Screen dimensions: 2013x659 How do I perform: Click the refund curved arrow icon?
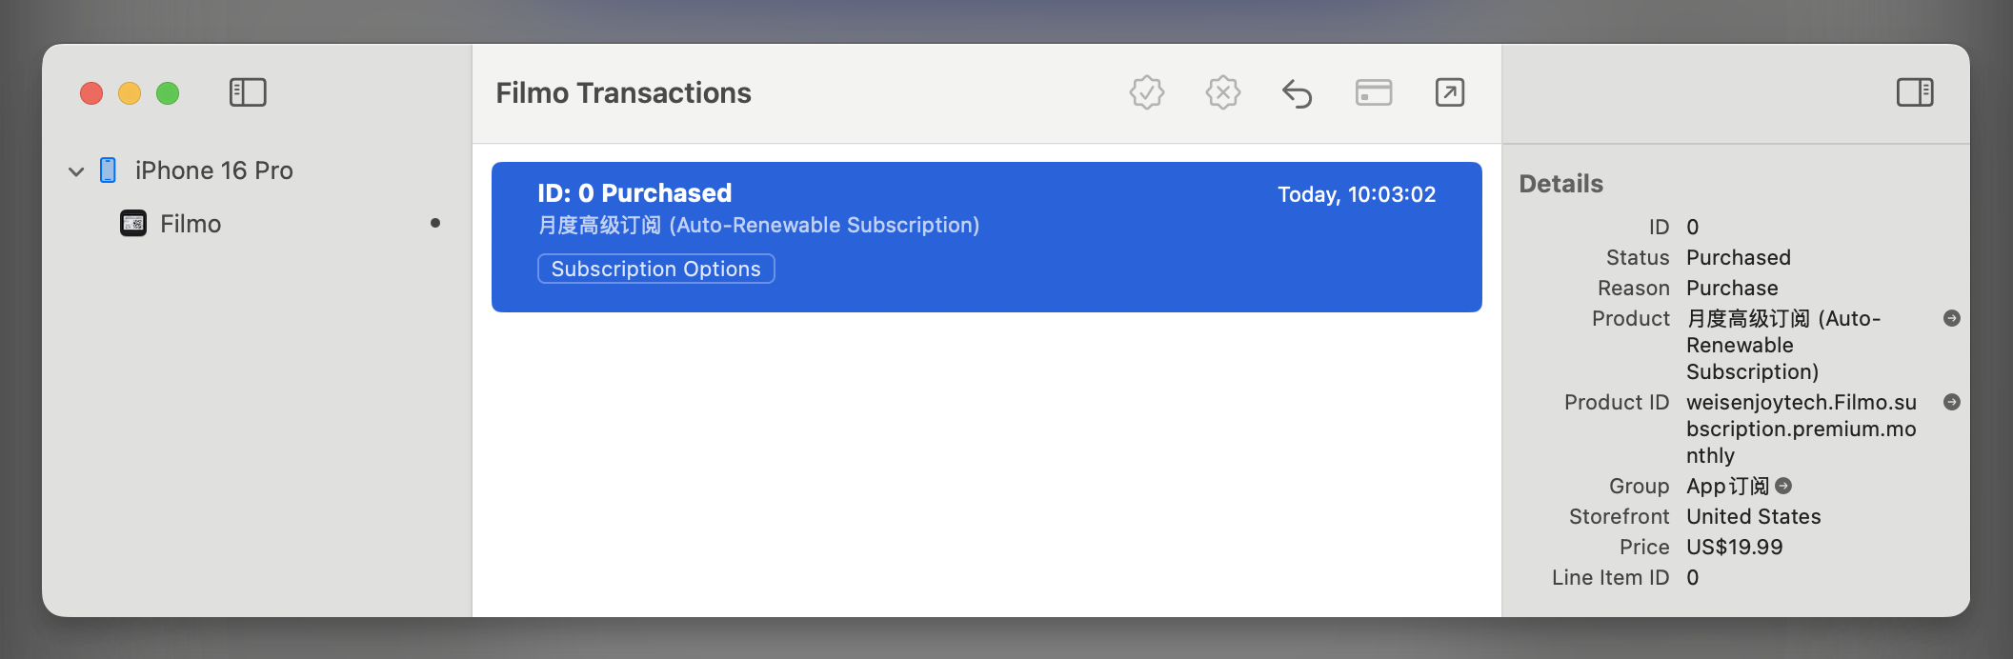point(1297,93)
